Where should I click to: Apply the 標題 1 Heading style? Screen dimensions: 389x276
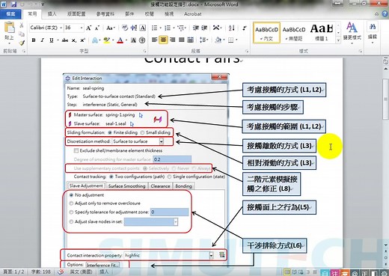322,33
